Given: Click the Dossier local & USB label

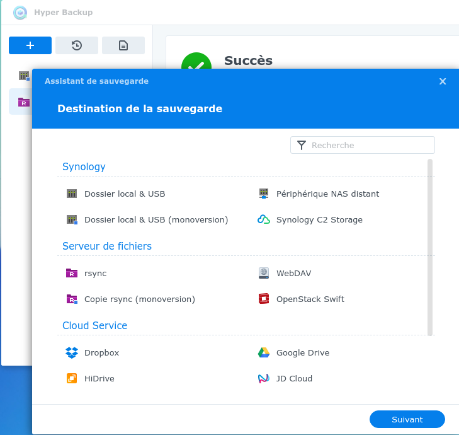Looking at the screenshot, I should click(x=125, y=194).
